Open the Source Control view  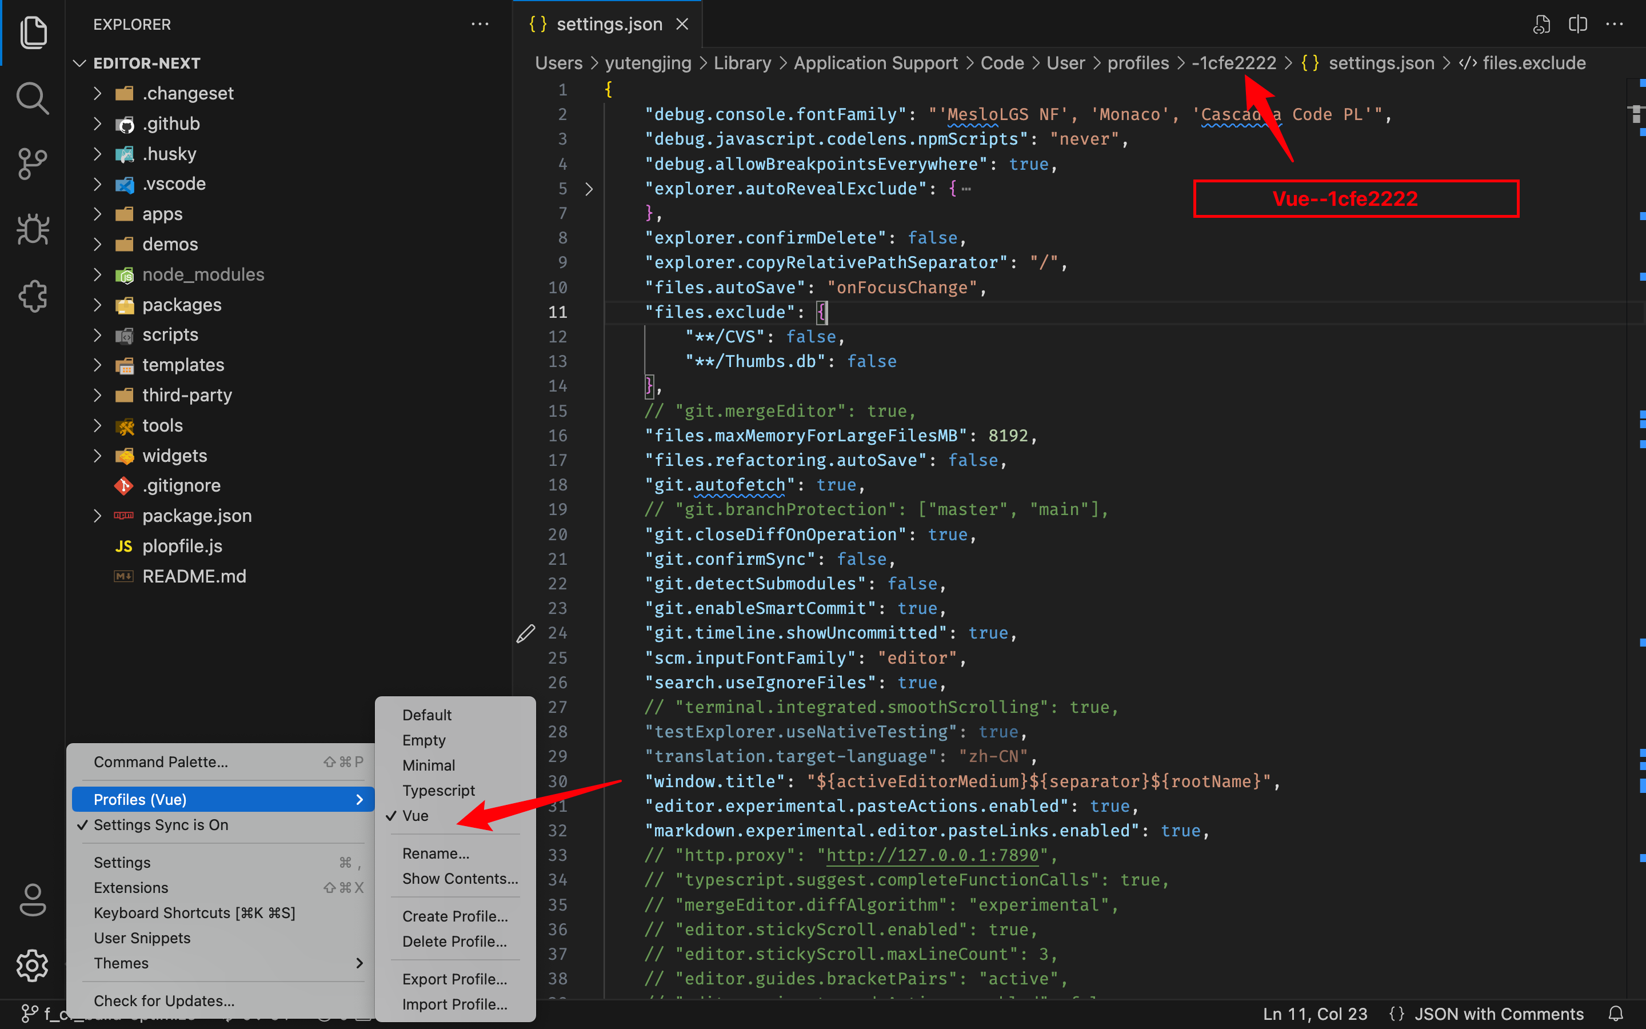tap(32, 163)
